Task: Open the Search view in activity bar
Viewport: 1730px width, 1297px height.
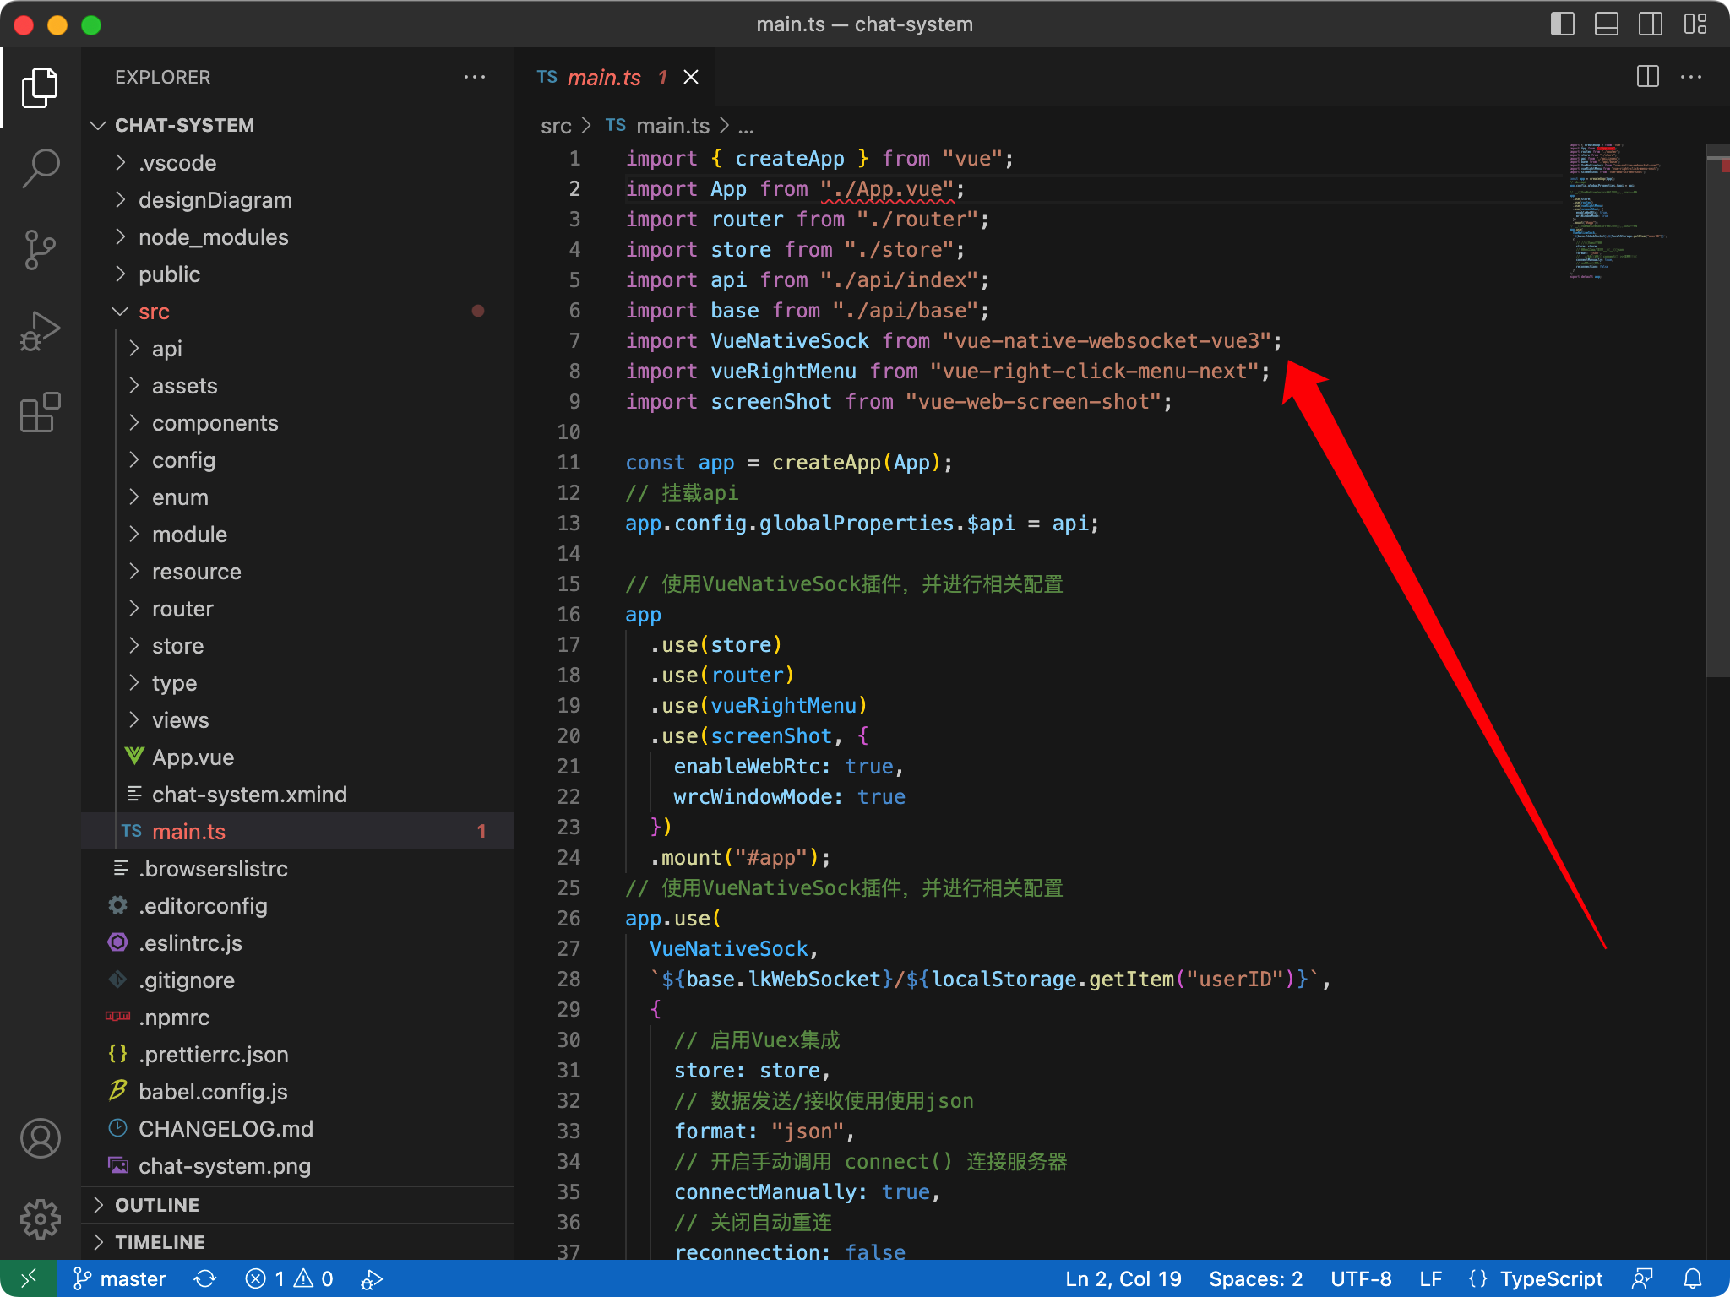Action: point(40,167)
